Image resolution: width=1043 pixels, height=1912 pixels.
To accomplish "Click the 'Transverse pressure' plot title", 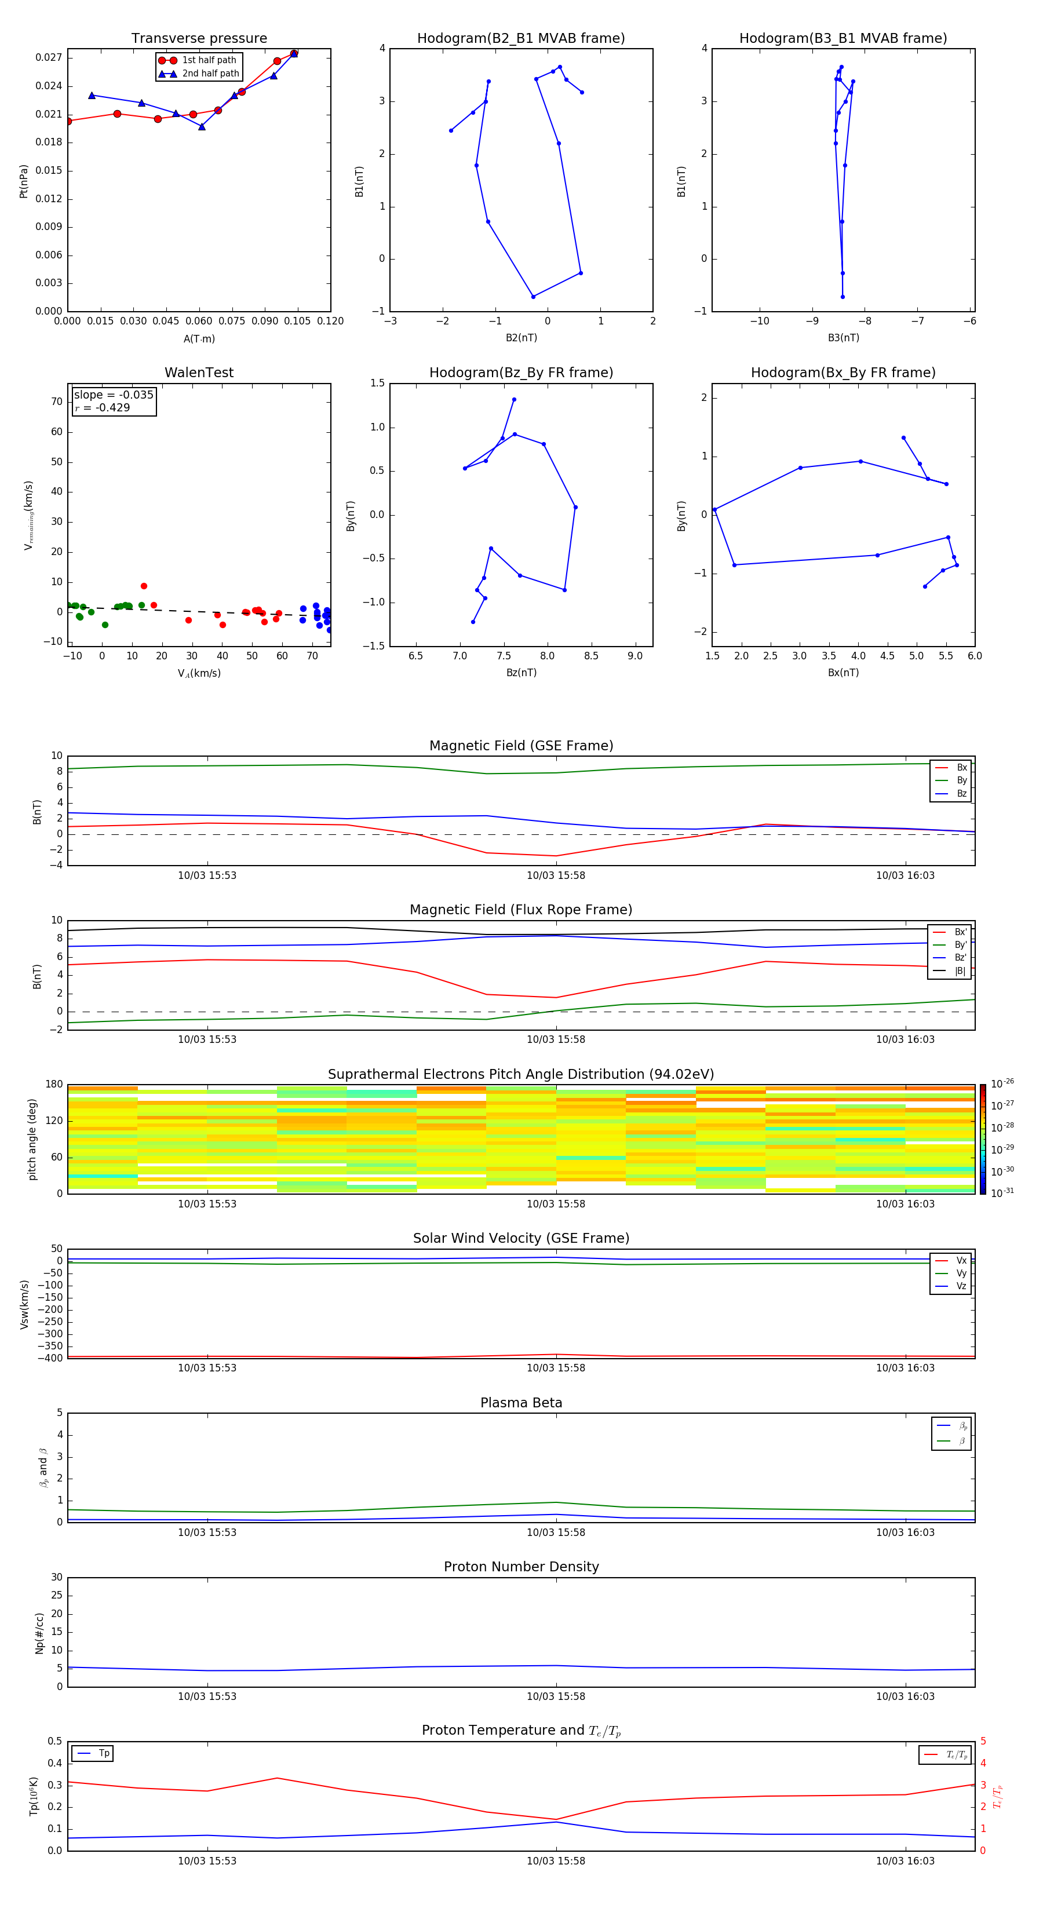I will pos(199,39).
